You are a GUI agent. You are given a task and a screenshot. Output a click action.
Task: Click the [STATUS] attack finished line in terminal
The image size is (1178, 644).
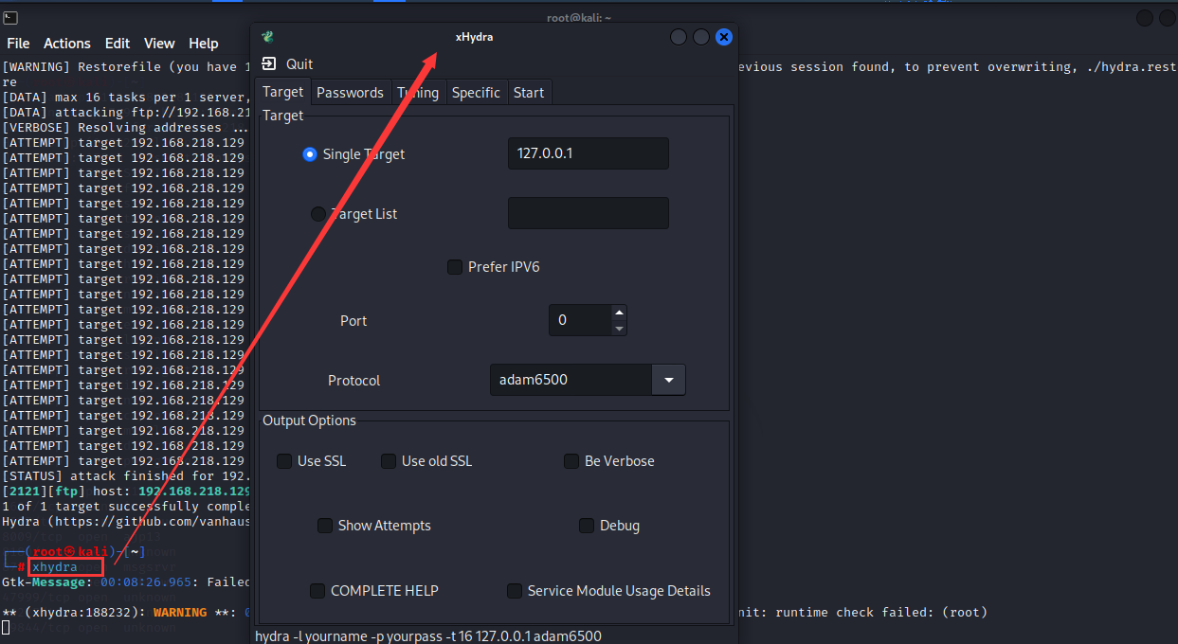[x=125, y=476]
